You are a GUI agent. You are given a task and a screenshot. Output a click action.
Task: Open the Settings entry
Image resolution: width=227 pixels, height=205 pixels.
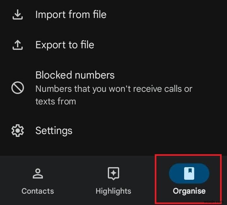(x=54, y=131)
